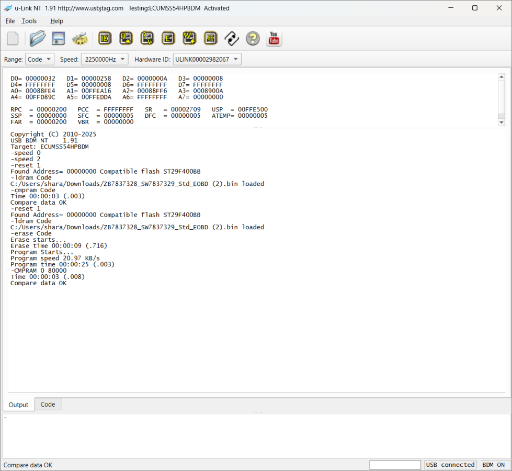Expand the Range dropdown showing Code
This screenshot has height=471, width=512.
[40, 60]
